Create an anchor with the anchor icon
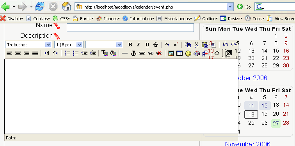295x146 pixels. (133, 53)
